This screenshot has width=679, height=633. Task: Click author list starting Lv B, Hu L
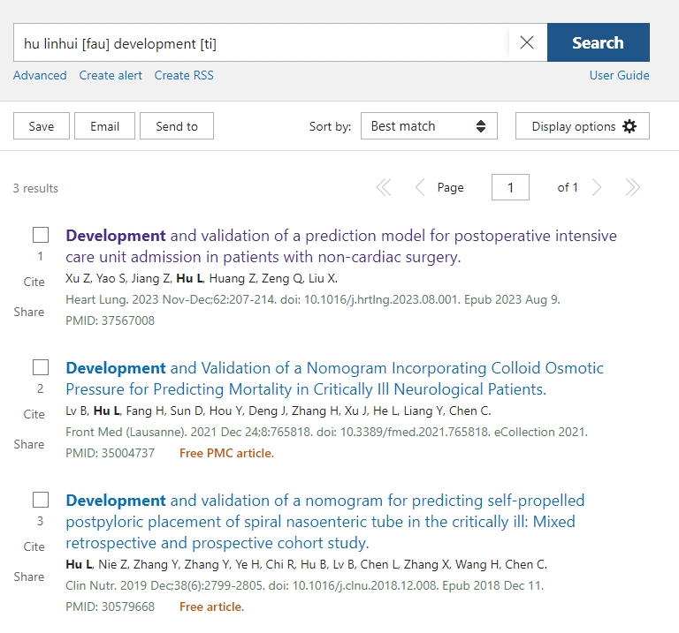(278, 411)
